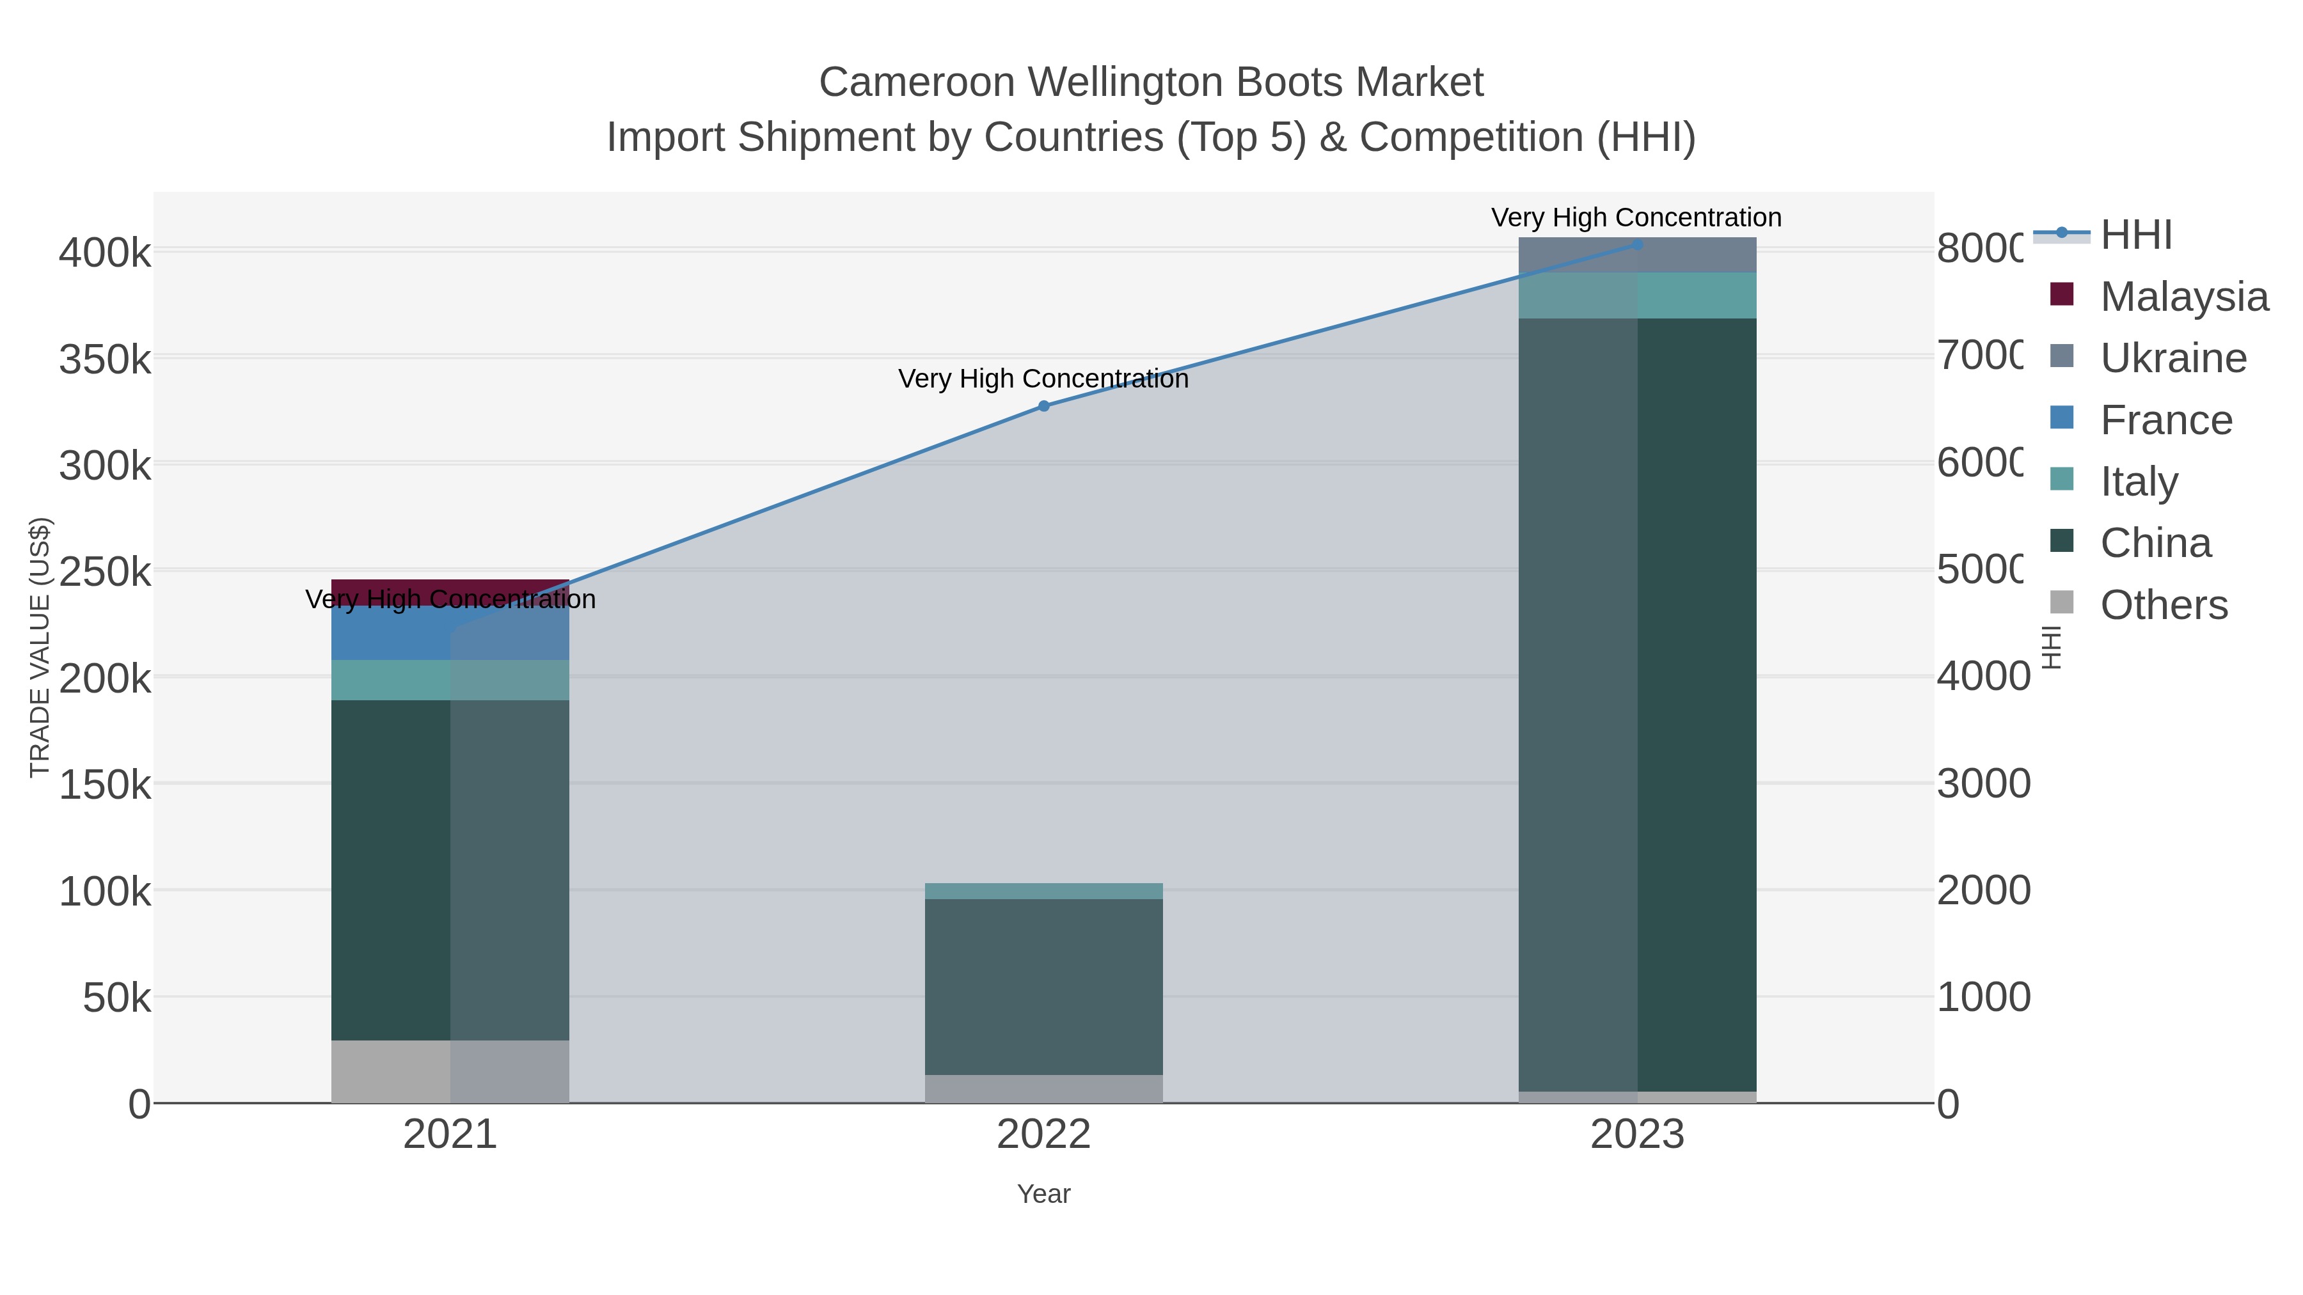Click the 2022 'Very High Concentration' annotation
The image size is (2303, 1295).
(x=1043, y=379)
